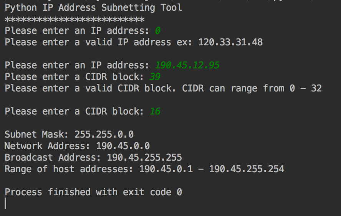Click the first host address 190.45.0.1
Viewport: 341px width, 216px height.
(166, 169)
